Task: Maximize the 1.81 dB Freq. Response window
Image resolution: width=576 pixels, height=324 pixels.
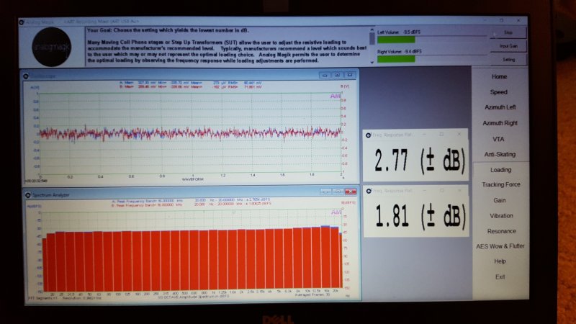Action: tap(442, 190)
